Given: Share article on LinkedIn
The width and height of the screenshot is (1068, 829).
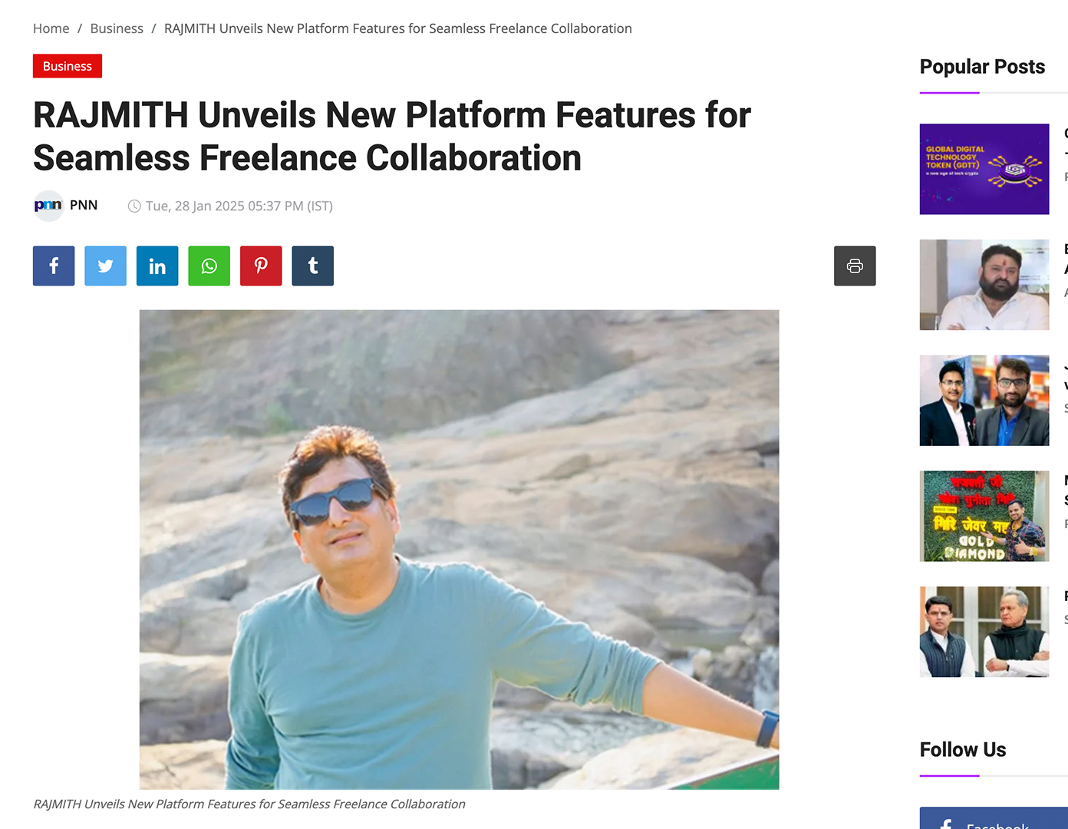Looking at the screenshot, I should point(157,266).
